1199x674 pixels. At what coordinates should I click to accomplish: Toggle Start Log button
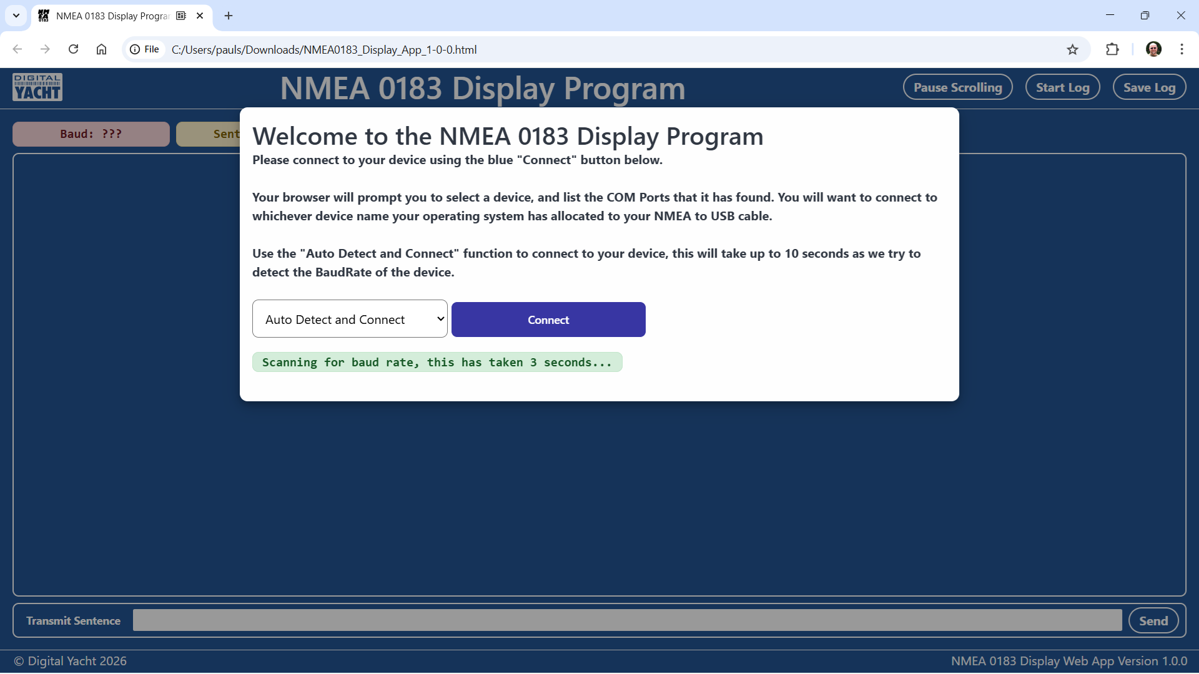(1062, 87)
